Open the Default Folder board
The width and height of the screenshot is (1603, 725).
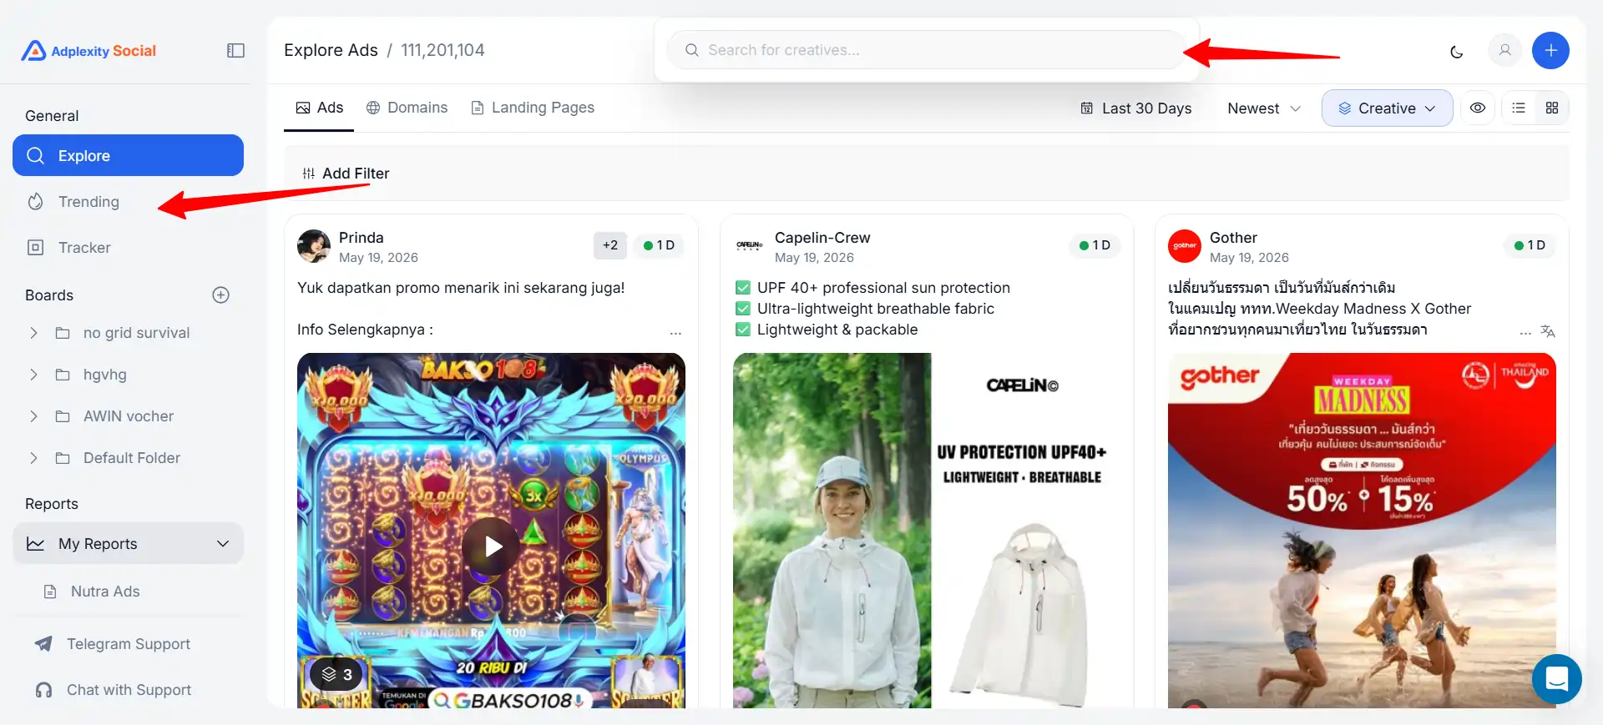131,458
